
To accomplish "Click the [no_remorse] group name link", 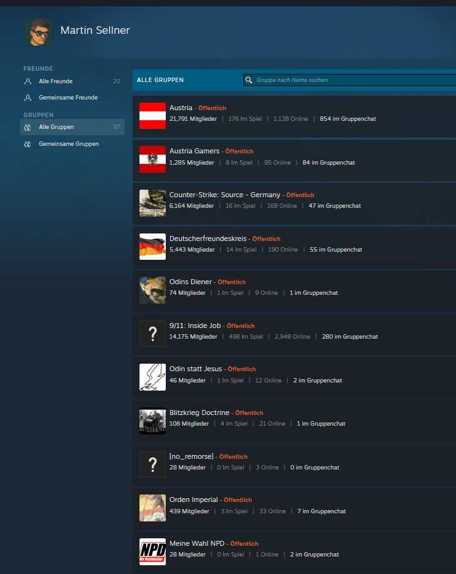I will click(191, 456).
